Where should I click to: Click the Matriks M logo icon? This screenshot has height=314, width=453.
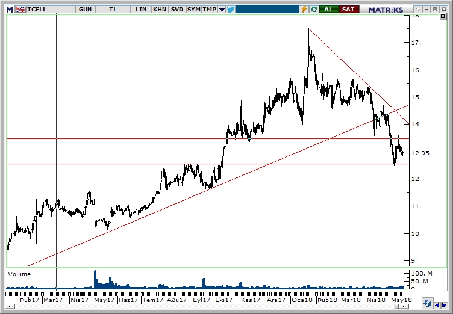[x=10, y=10]
